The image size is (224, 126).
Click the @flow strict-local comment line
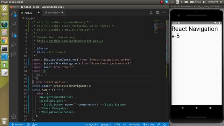tap(50, 52)
